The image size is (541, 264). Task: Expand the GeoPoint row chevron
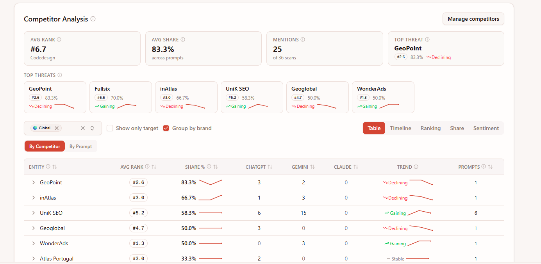point(34,182)
